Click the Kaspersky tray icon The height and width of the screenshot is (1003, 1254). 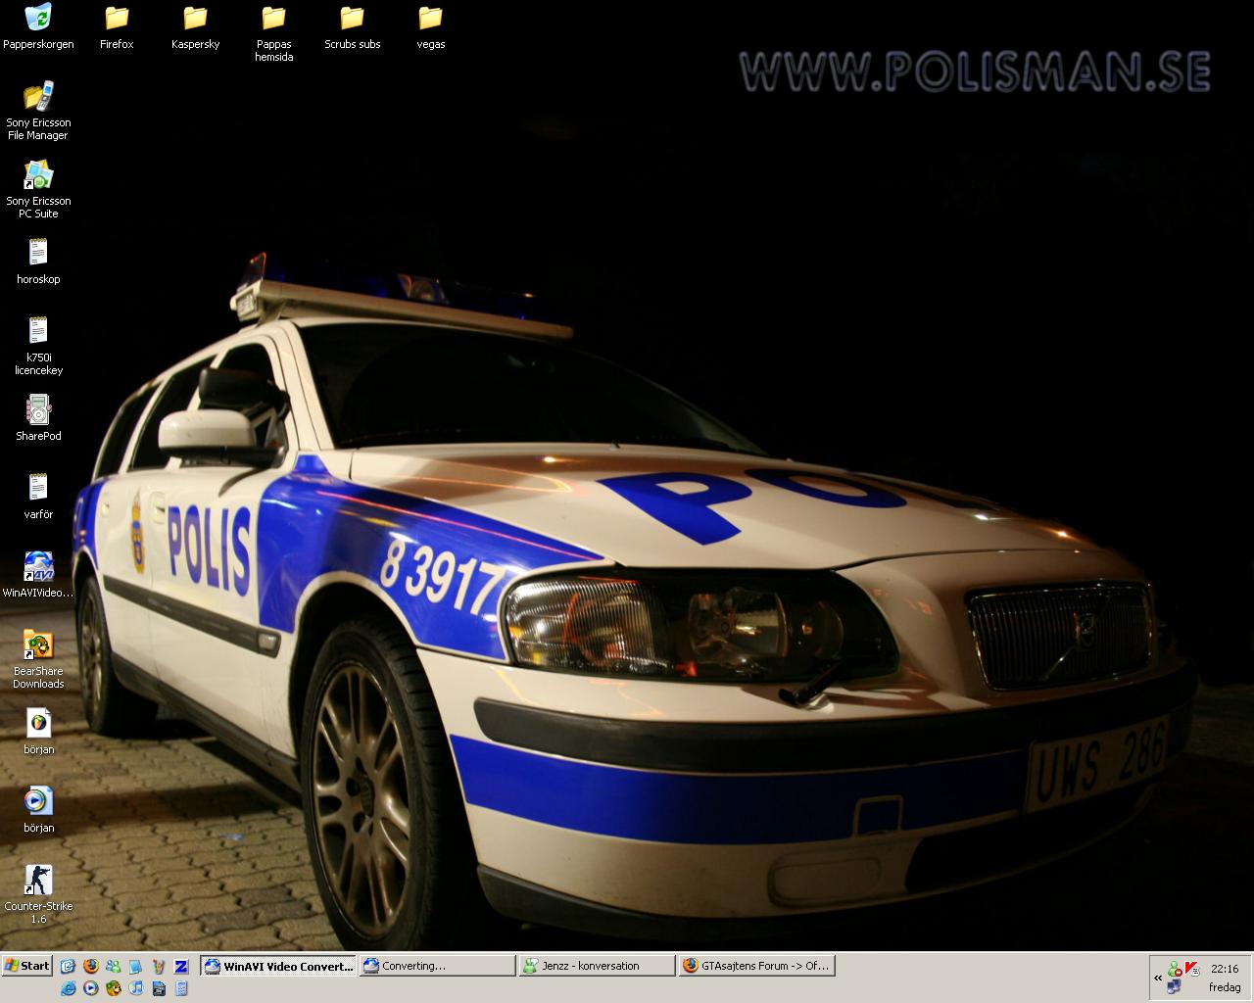(1192, 969)
